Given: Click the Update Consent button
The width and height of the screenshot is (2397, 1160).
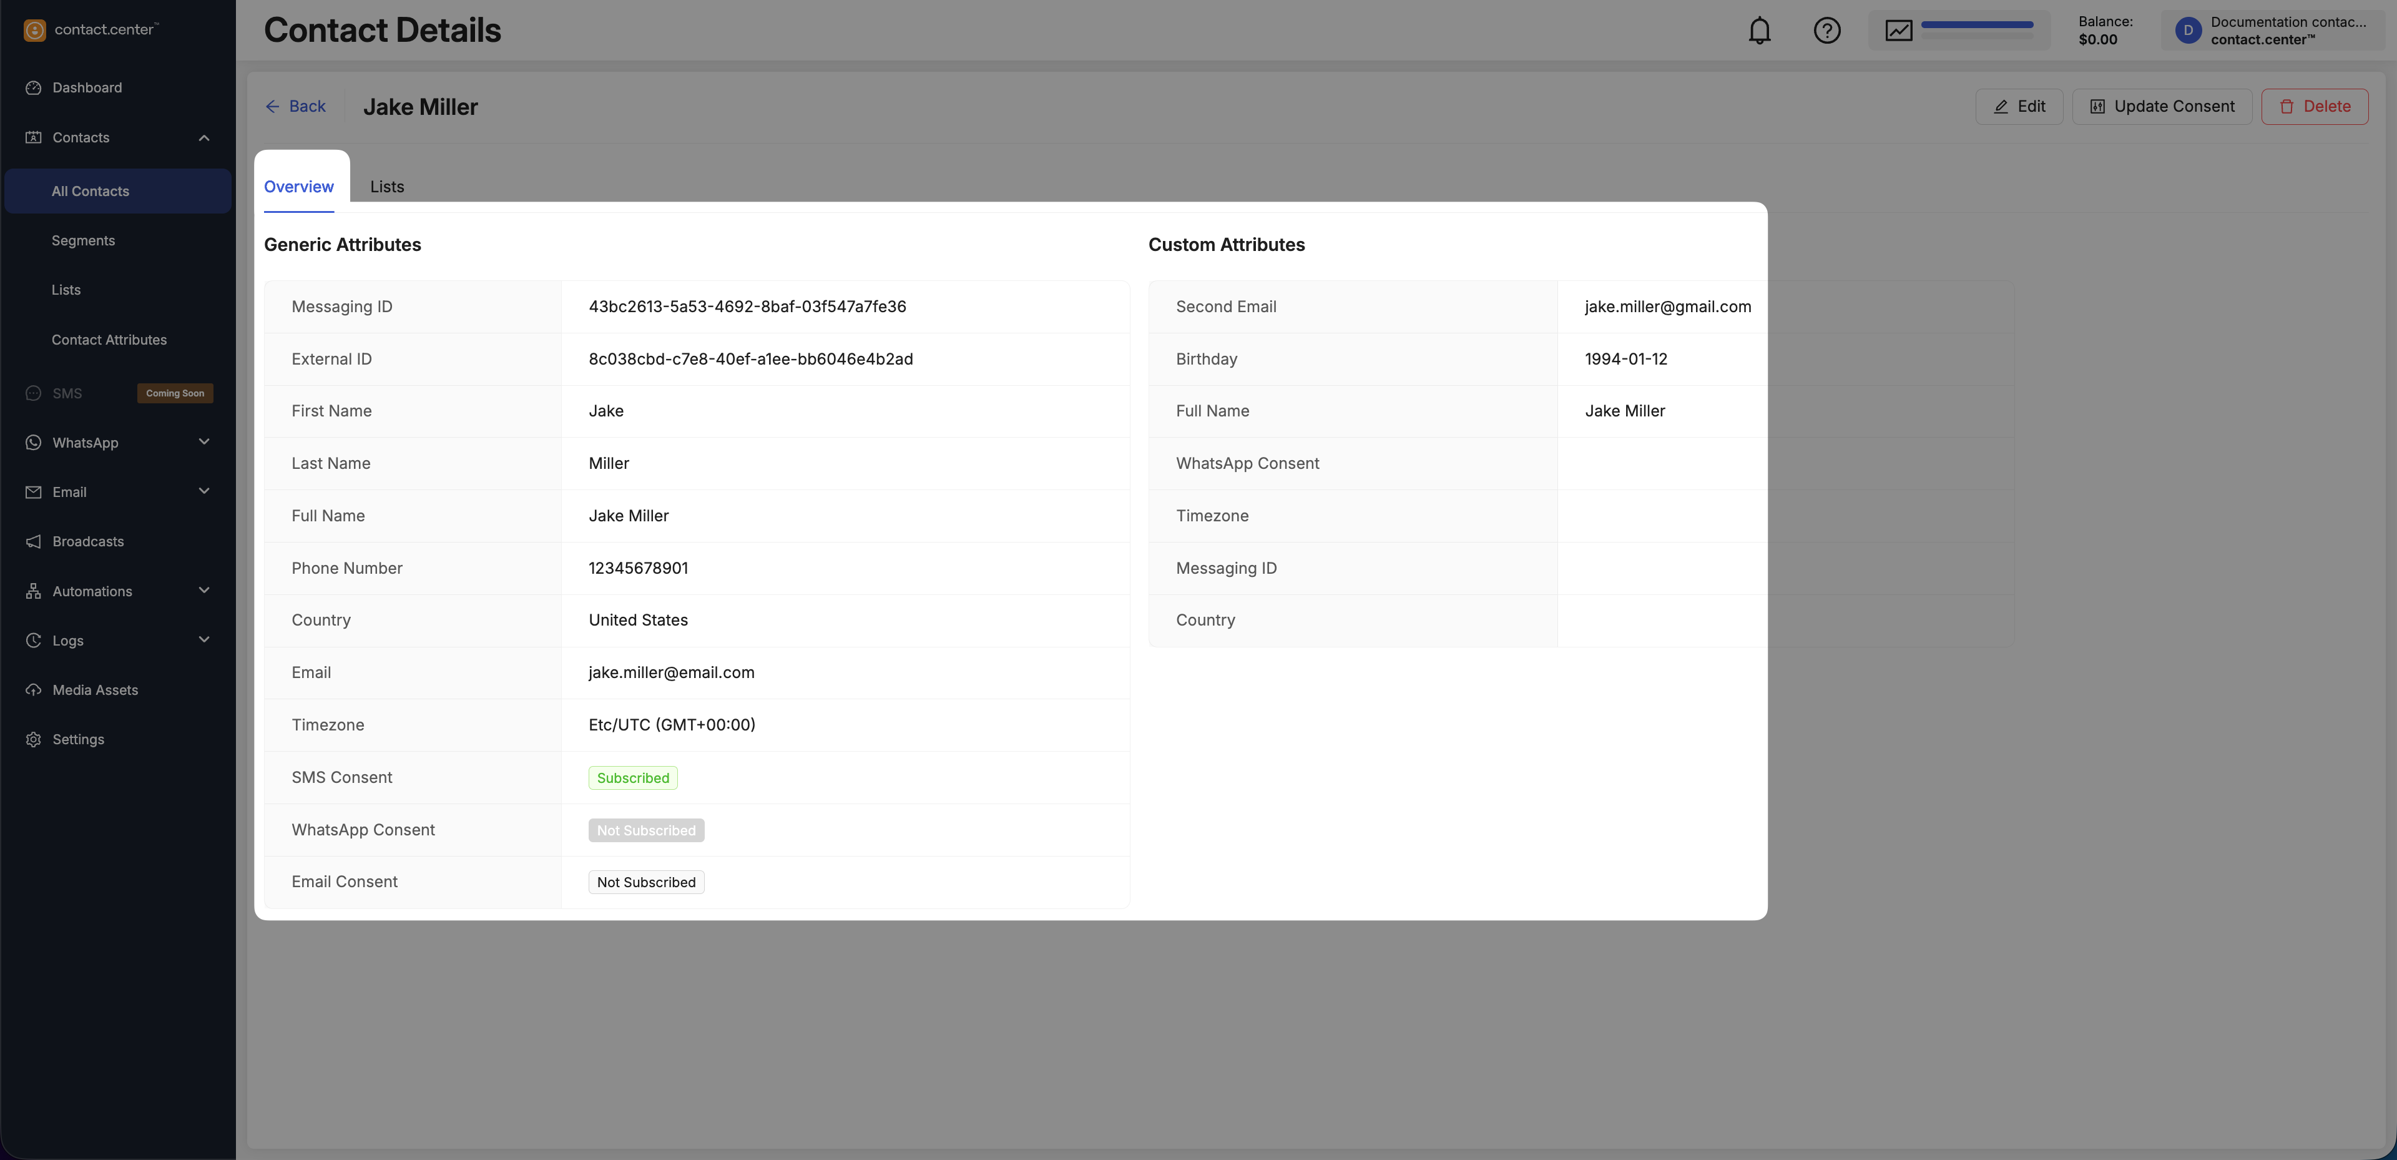Looking at the screenshot, I should click(2160, 106).
